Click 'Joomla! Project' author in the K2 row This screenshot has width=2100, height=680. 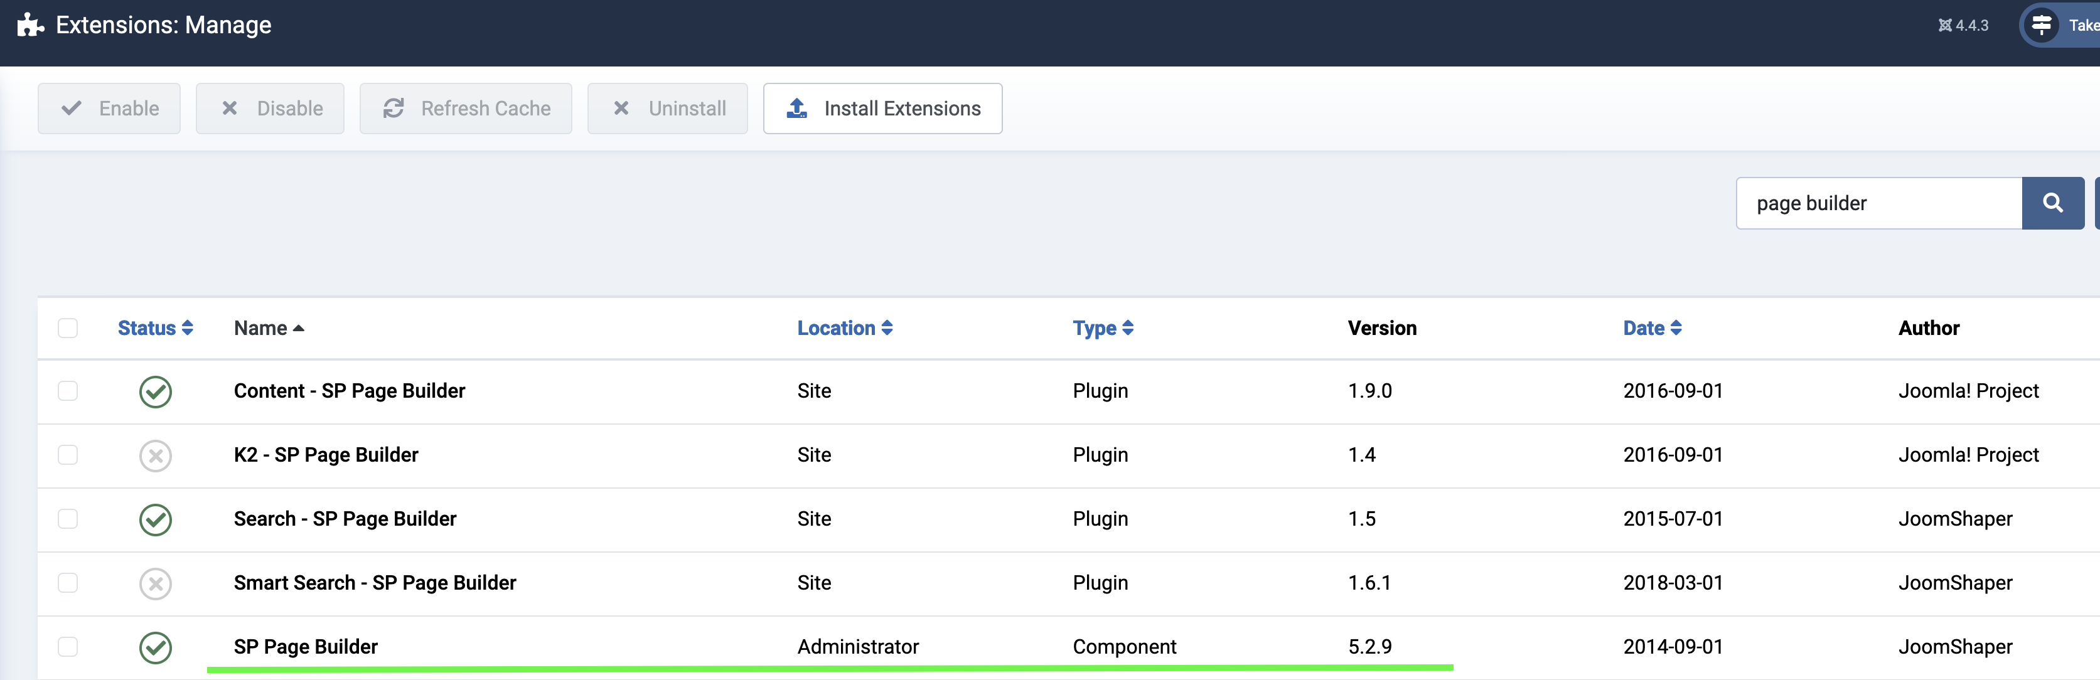[x=1968, y=454]
